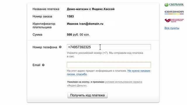The image size is (187, 105).
Task: Open the Все пункты link
Action: 172,28
